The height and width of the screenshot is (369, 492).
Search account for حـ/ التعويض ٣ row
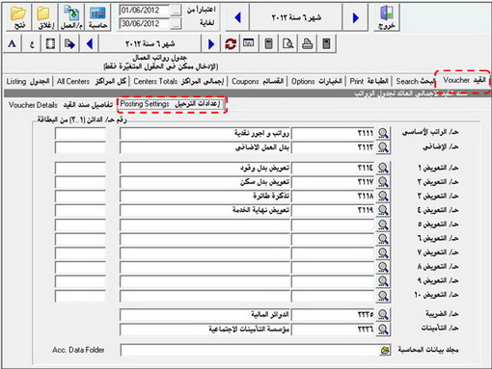tap(383, 197)
